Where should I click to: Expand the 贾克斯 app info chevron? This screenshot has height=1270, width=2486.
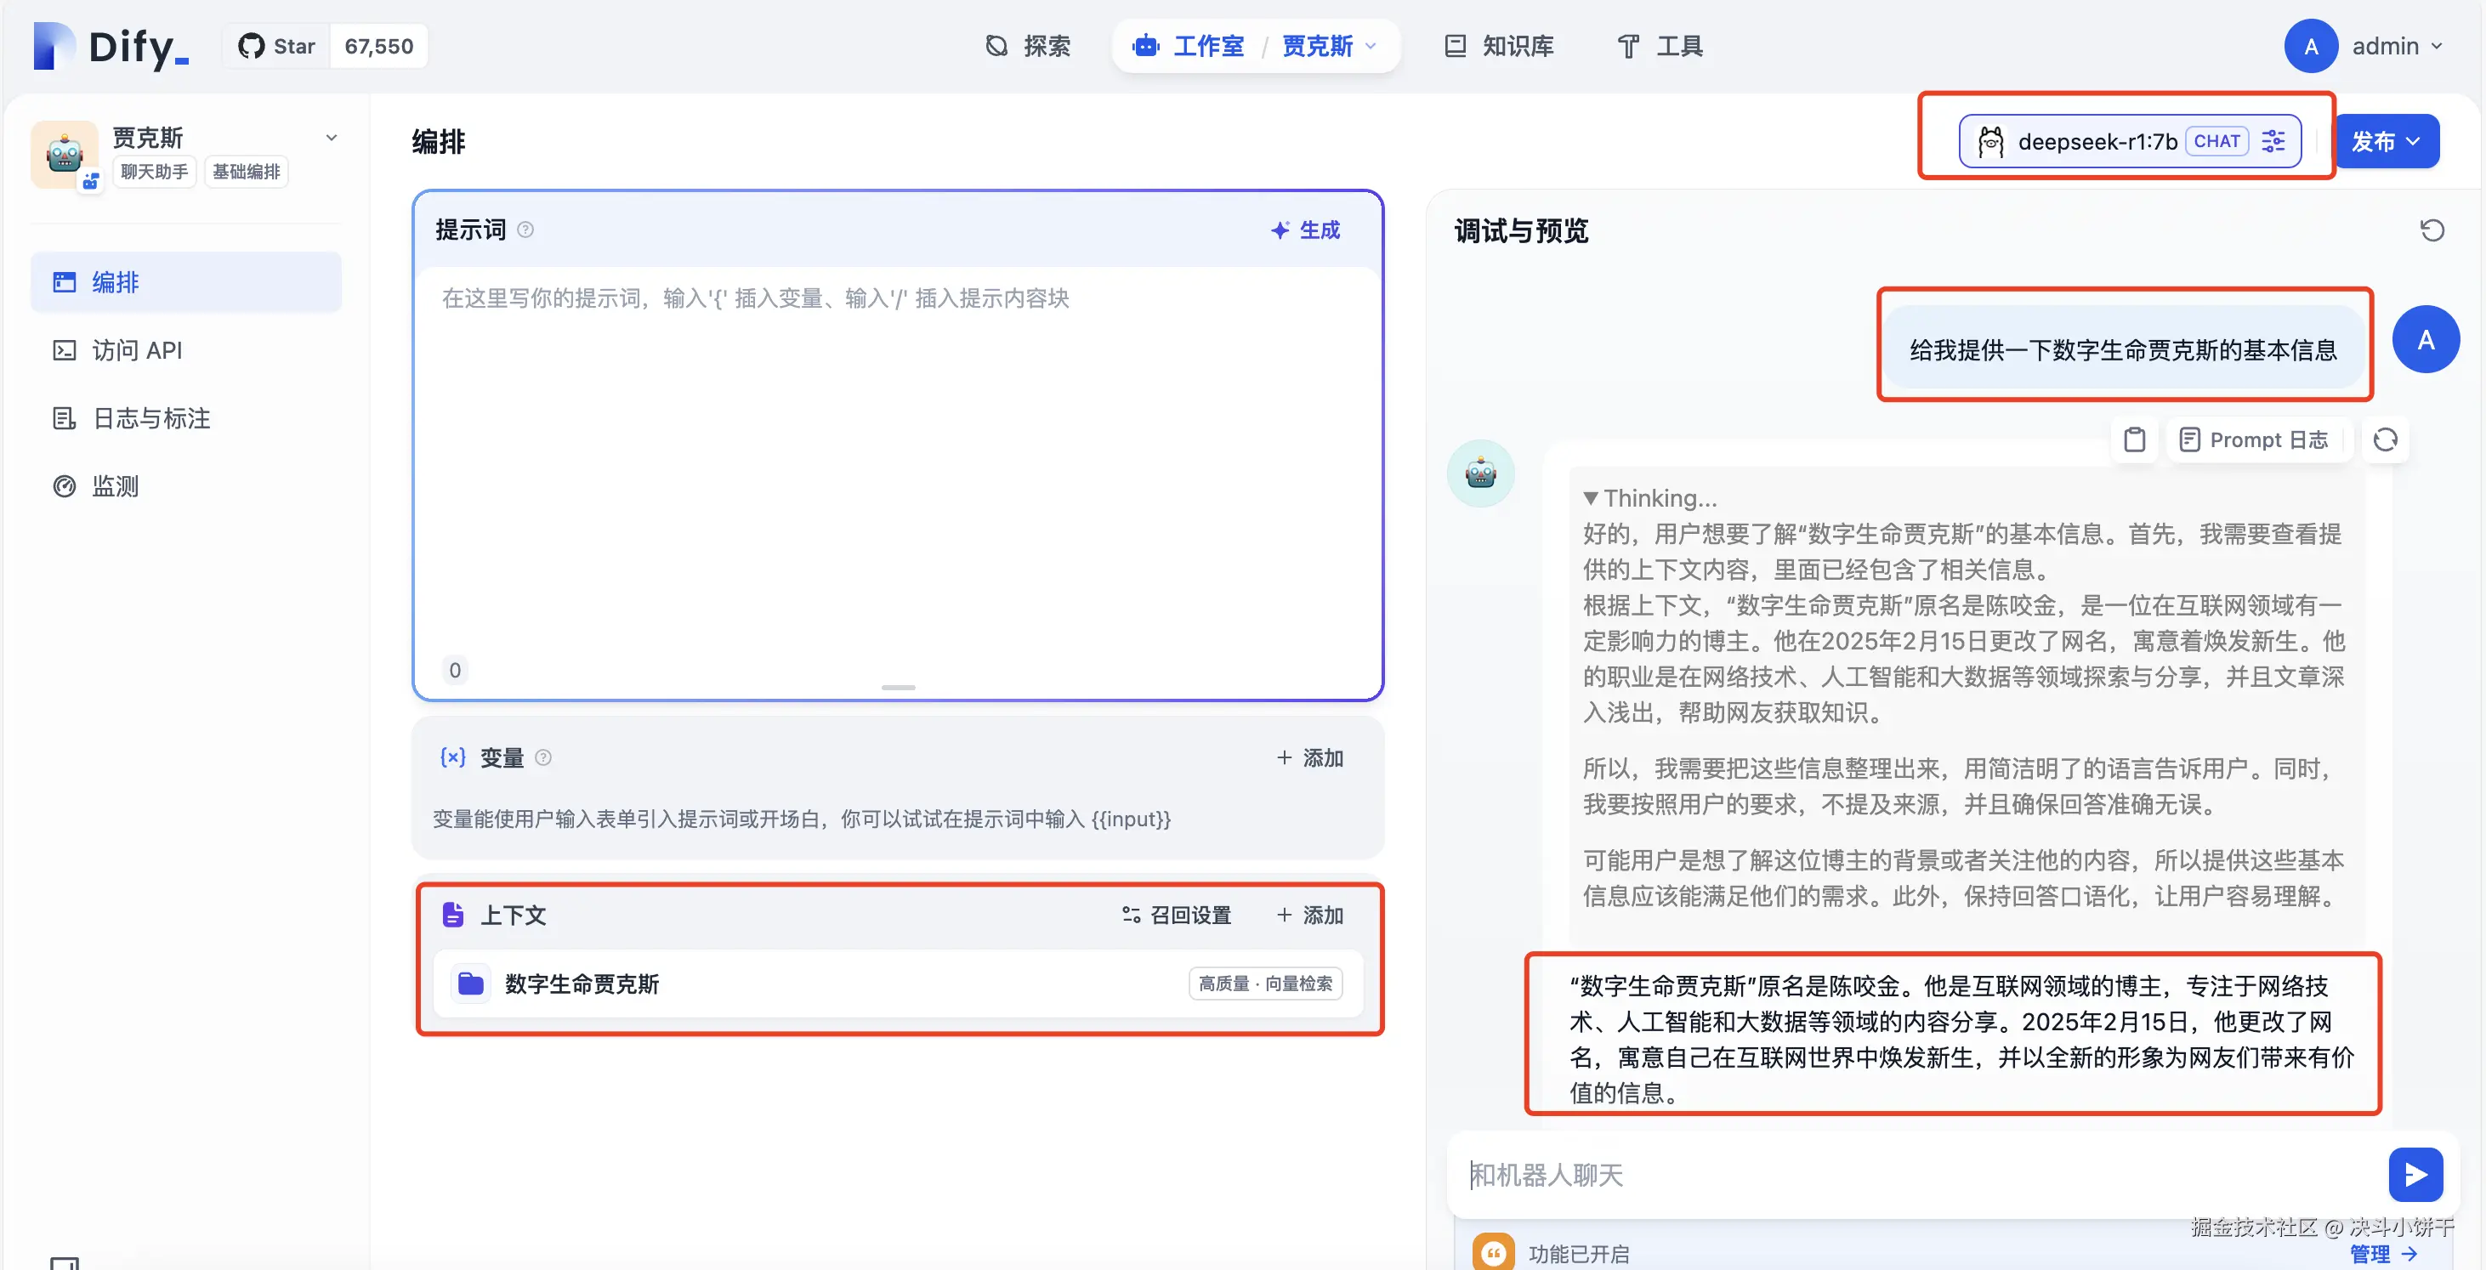331,138
